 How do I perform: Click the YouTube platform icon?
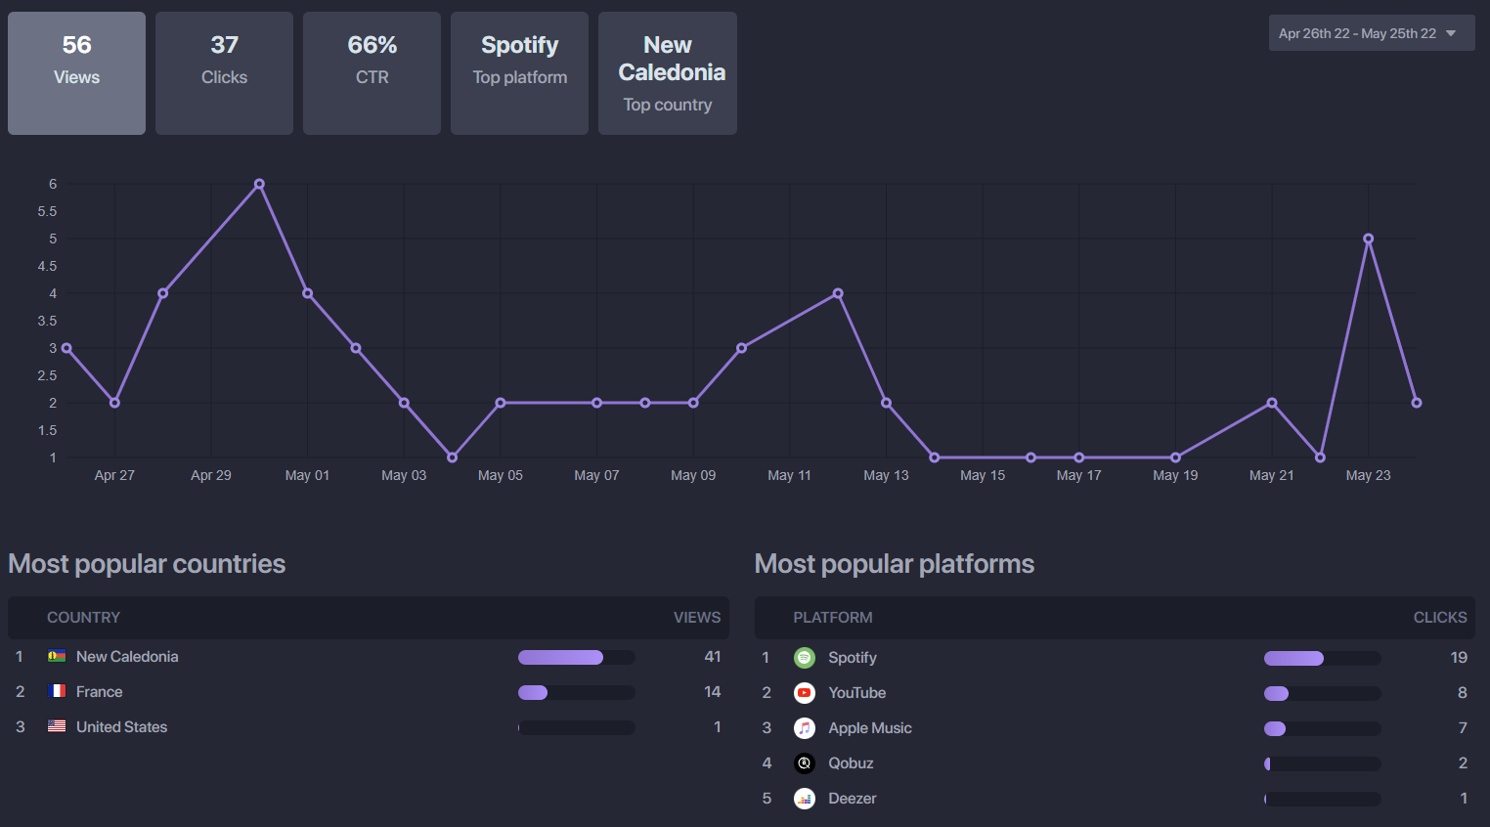[x=805, y=693]
